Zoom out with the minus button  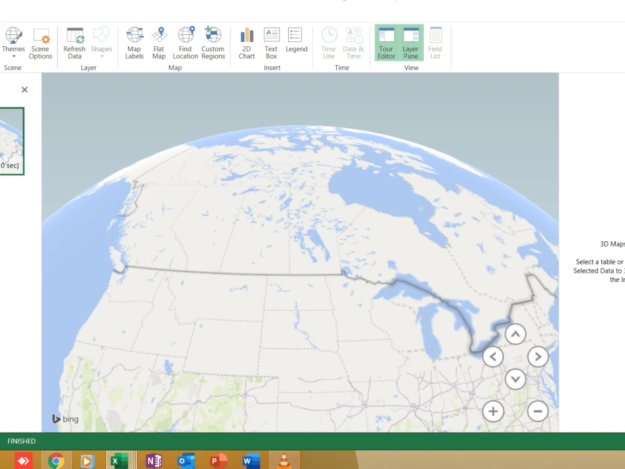pos(537,411)
